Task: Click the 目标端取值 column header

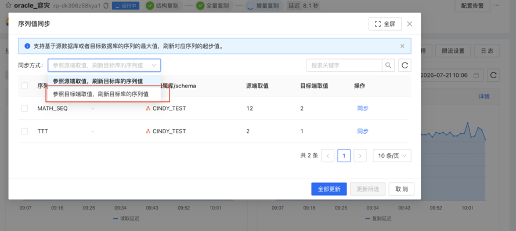Action: [x=314, y=86]
